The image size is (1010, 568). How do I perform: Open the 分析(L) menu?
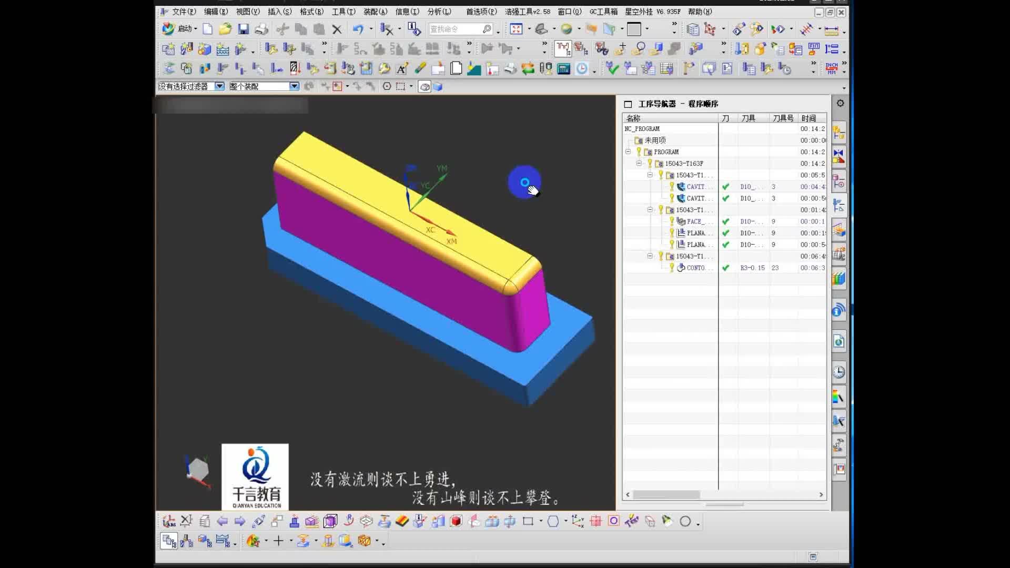439,12
